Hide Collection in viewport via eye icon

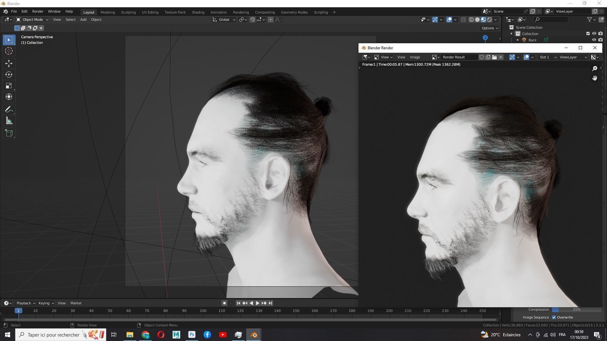click(594, 33)
